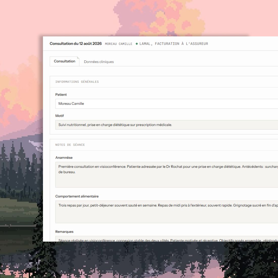Viewport: 278px width, 278px height.
Task: Click the Informations générales section header
Action: 77,82
